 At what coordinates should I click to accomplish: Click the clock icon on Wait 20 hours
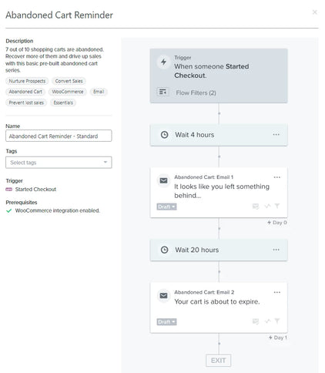164,250
